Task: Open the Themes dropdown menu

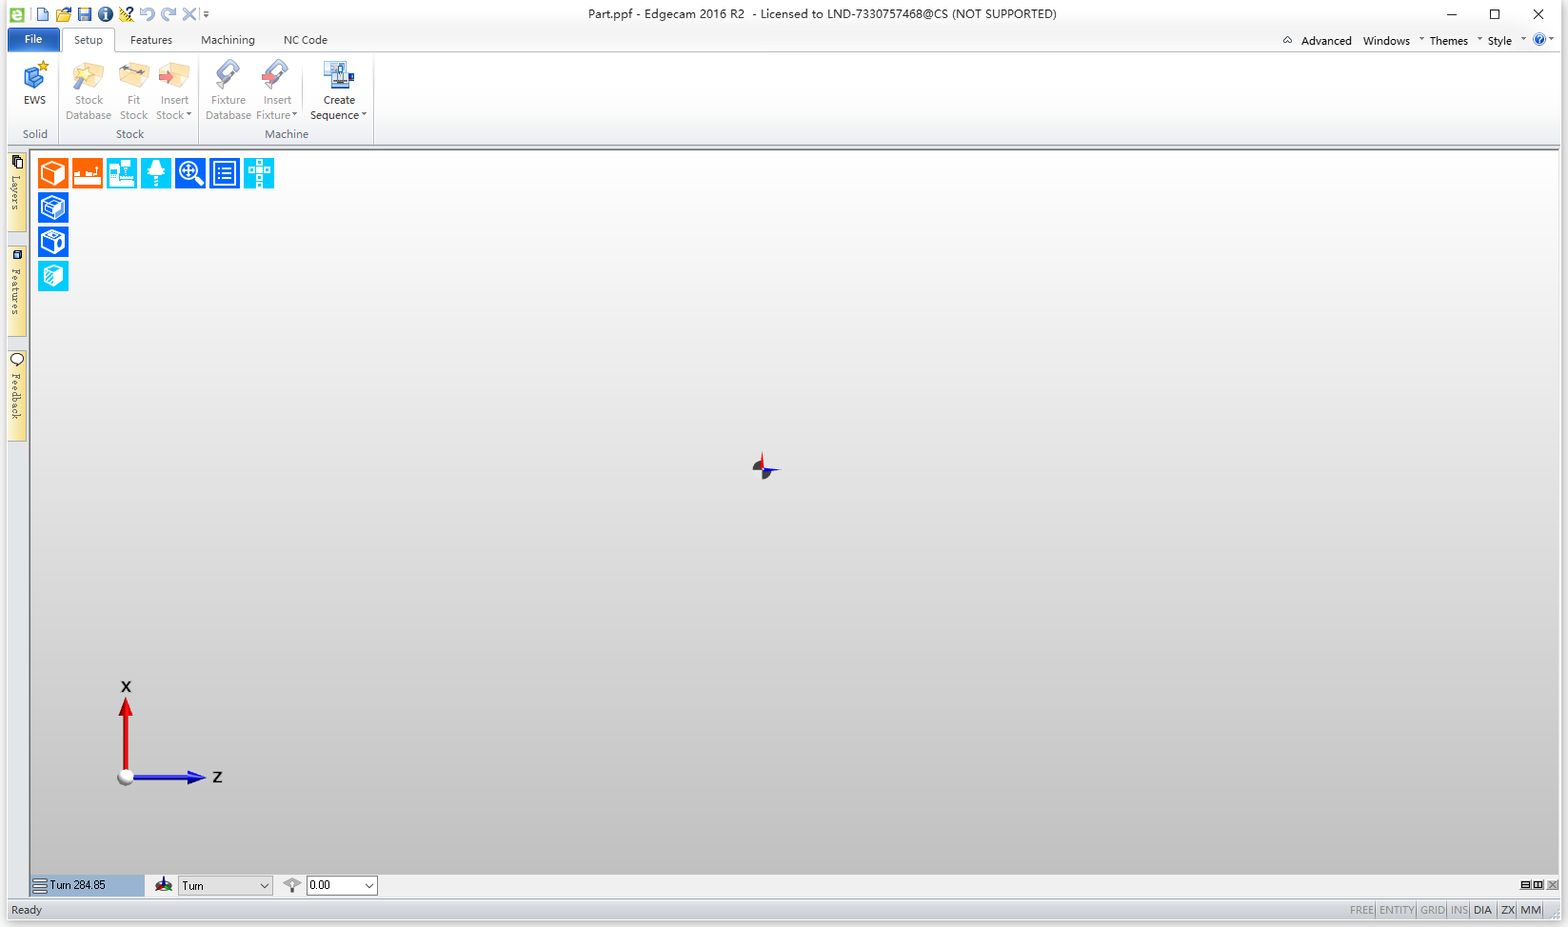Action: tap(1455, 41)
